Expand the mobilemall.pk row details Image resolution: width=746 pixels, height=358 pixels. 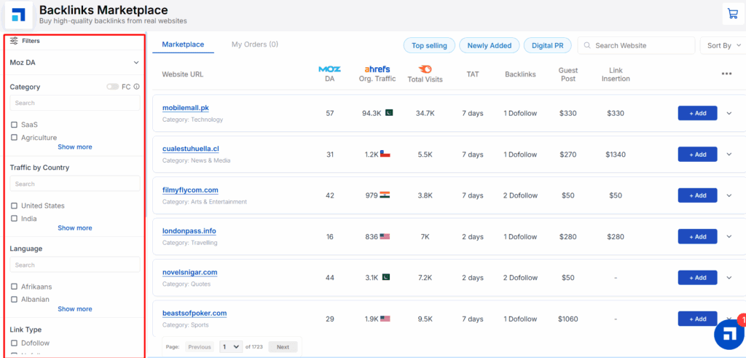coord(729,113)
